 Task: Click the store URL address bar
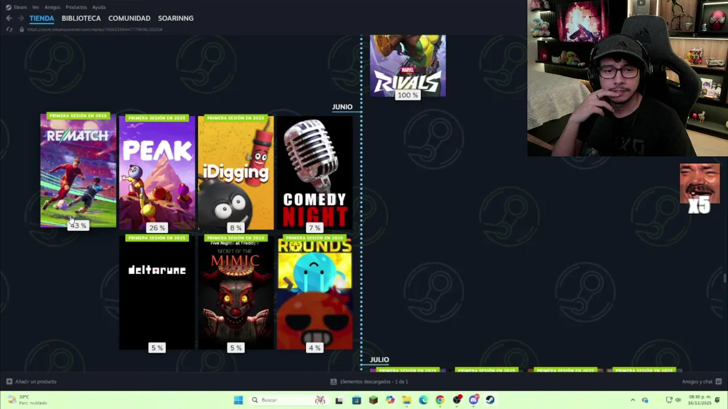(95, 29)
